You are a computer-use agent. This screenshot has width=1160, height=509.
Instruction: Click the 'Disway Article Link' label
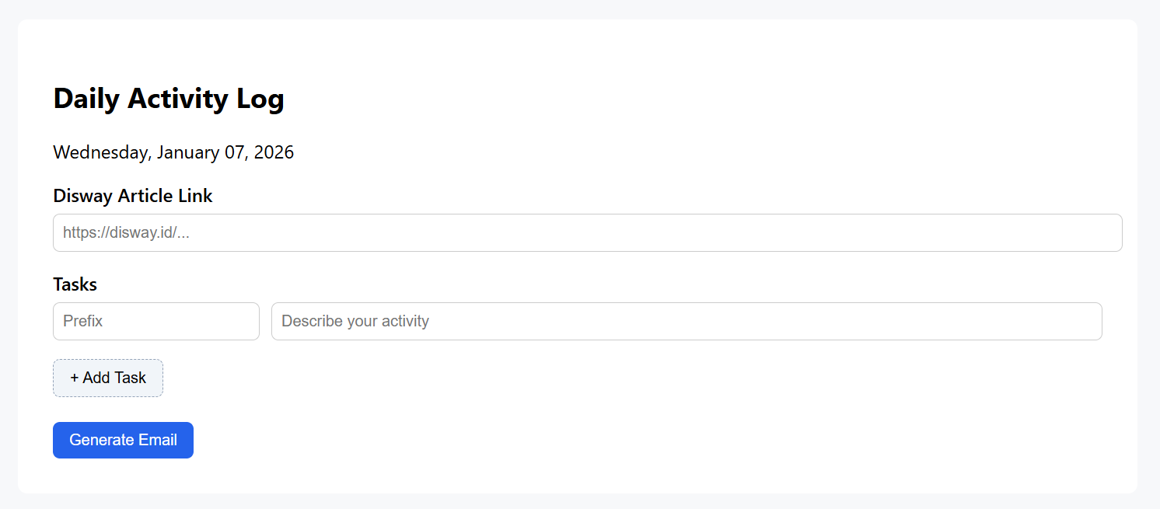tap(133, 196)
